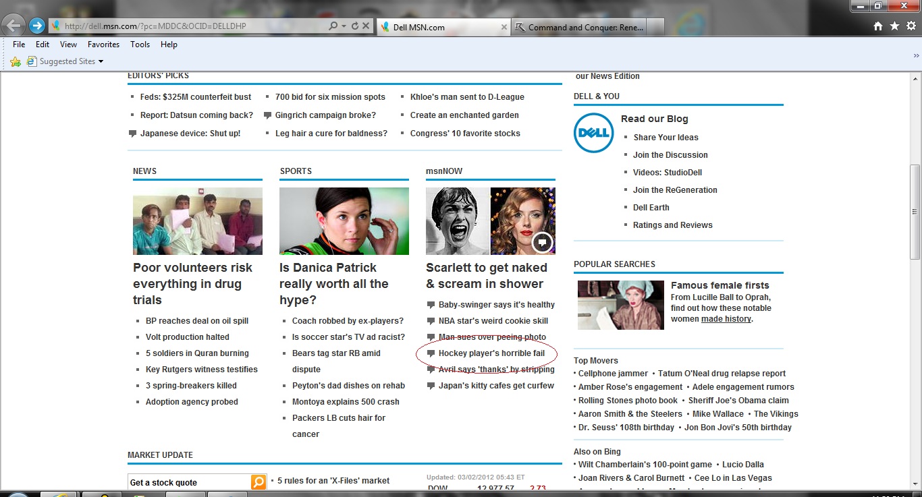Close the Dell MSN.com tab
Viewport: 922px width, 497px height.
click(504, 27)
